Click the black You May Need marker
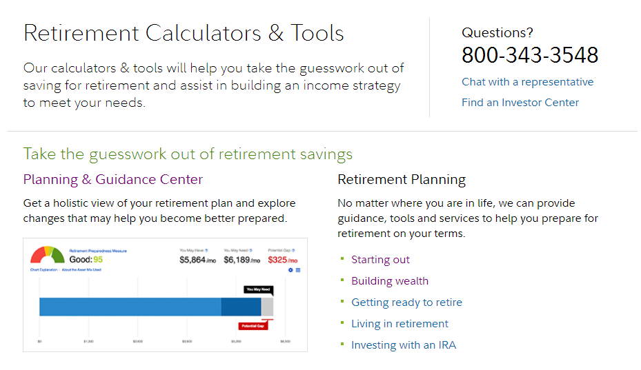Image resolution: width=641 pixels, height=370 pixels. coord(258,289)
